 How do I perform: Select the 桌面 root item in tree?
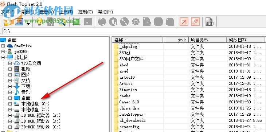12,40
